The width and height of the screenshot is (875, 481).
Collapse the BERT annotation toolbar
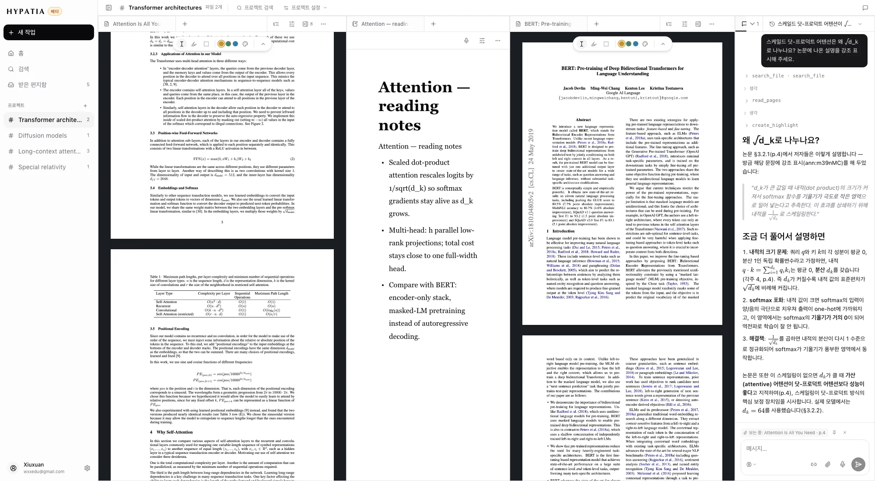663,44
